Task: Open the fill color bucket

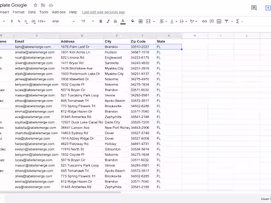Action: (x=133, y=21)
